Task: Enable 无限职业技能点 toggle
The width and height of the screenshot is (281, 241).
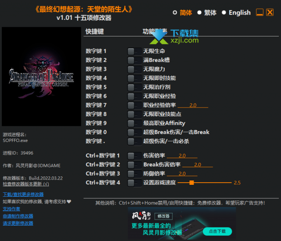Action: click(134, 114)
